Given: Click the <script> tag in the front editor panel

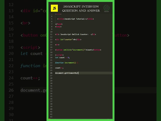Looking at the screenshot, I should click(59, 55).
